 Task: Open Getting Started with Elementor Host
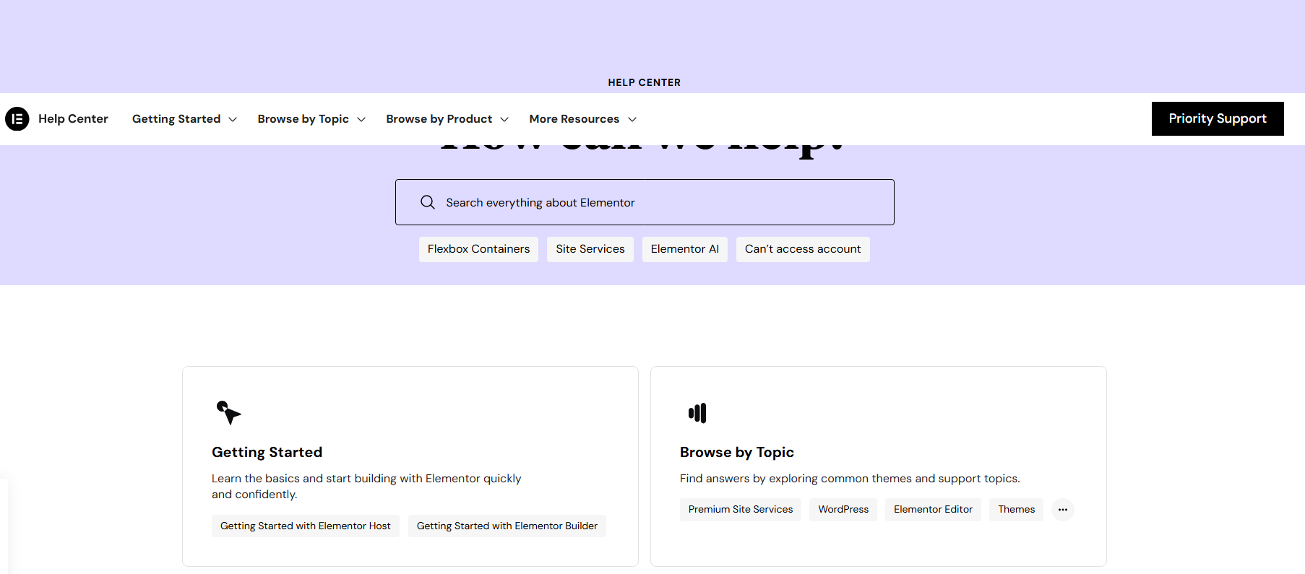point(306,526)
